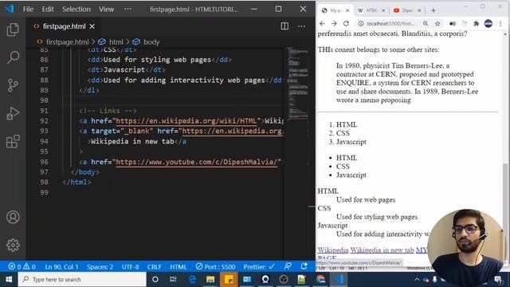Click the Wikipedia HTML URL on line 92

click(186, 120)
